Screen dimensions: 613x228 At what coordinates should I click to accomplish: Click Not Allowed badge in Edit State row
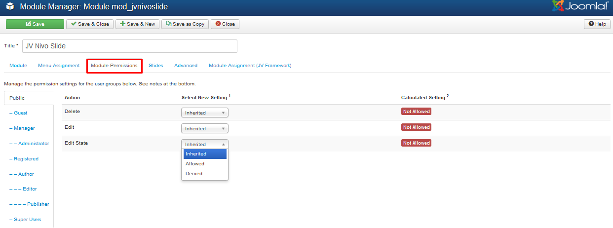416,143
